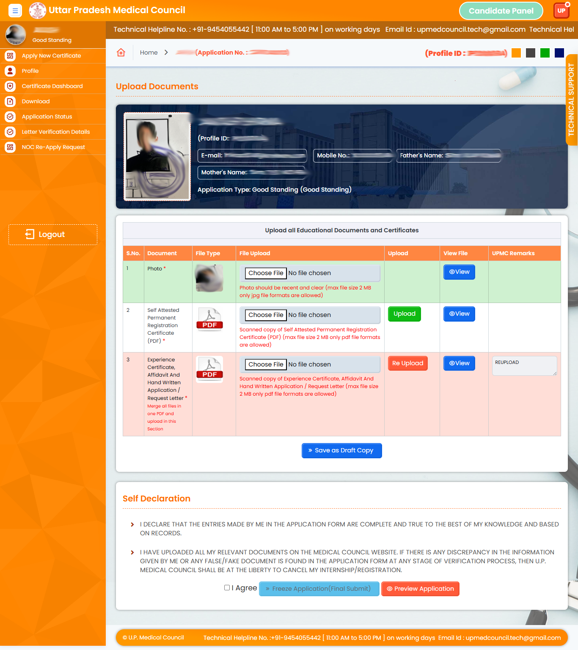Open the Profile menu item

pyautogui.click(x=30, y=71)
